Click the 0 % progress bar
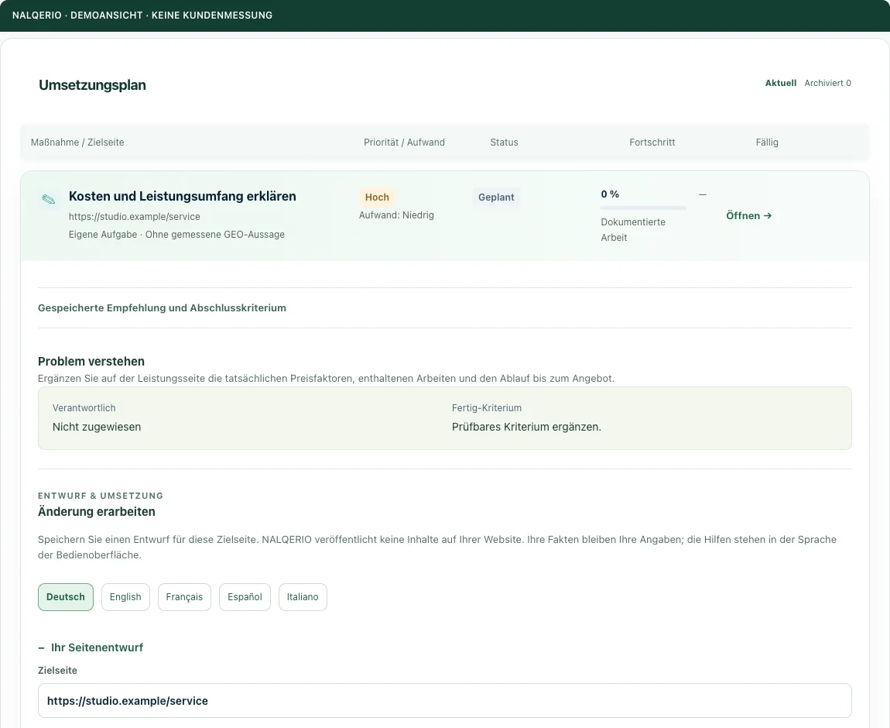 click(x=643, y=208)
